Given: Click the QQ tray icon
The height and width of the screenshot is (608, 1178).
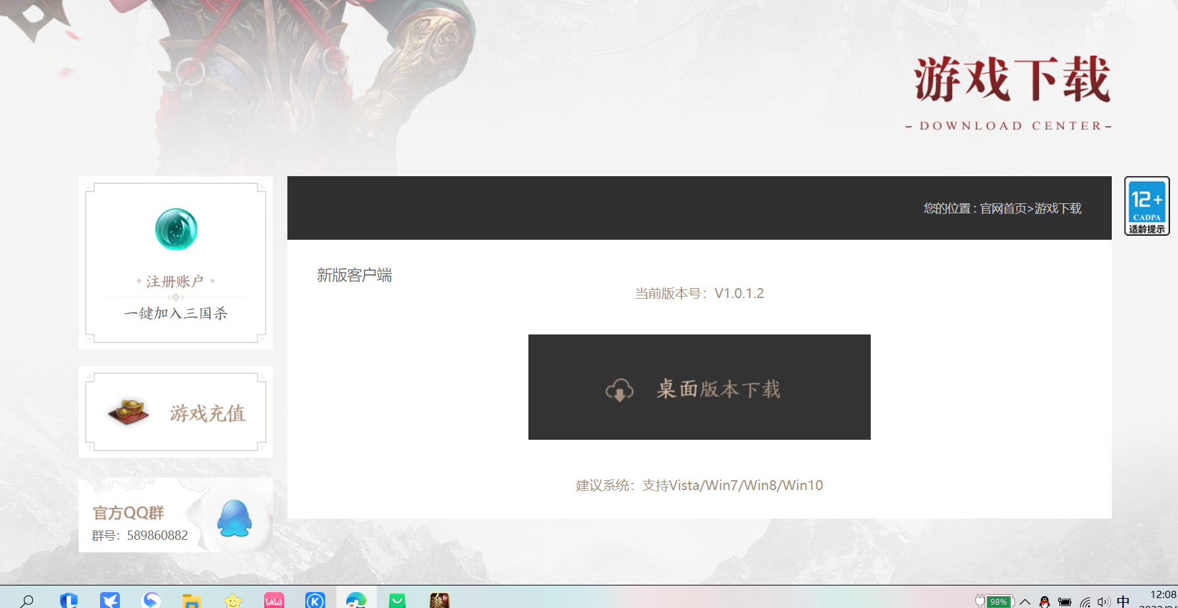Looking at the screenshot, I should [x=1045, y=601].
